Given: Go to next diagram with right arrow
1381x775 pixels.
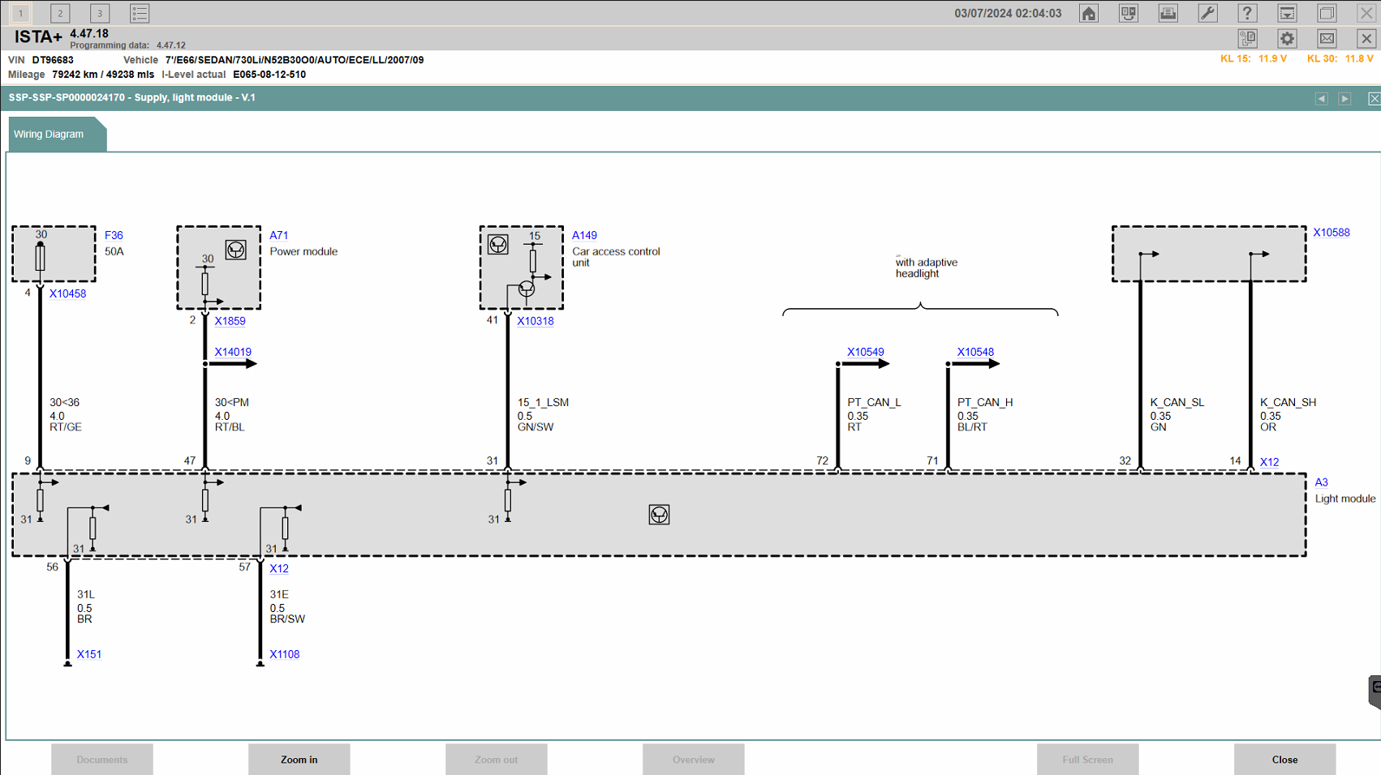Looking at the screenshot, I should click(1344, 98).
